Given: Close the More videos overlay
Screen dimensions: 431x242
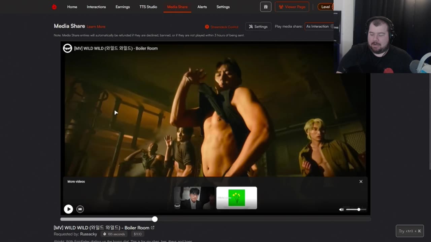Looking at the screenshot, I should (361, 182).
